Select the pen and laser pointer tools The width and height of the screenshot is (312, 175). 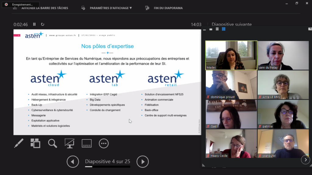19,143
